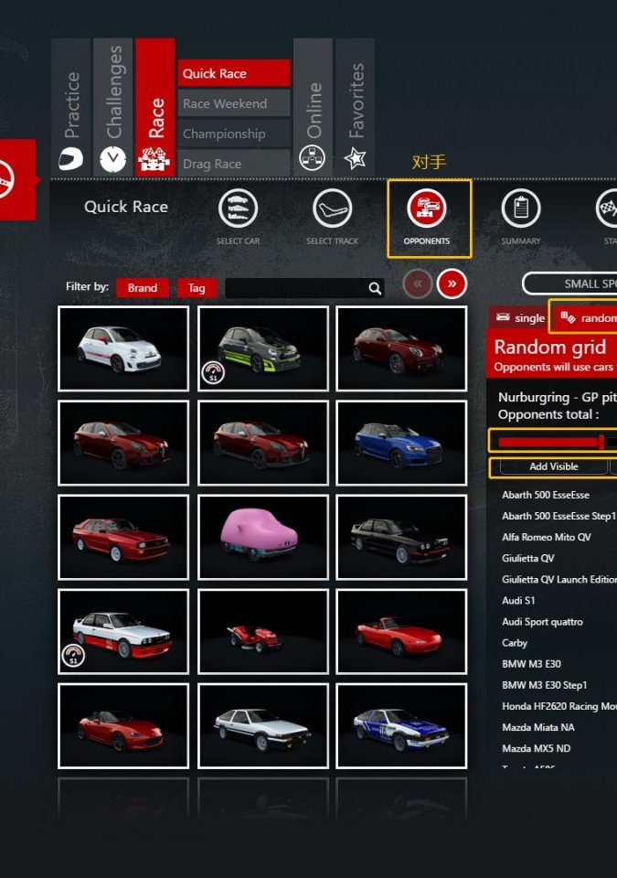Open the Favorites tab
This screenshot has height=878, width=617.
point(355,107)
